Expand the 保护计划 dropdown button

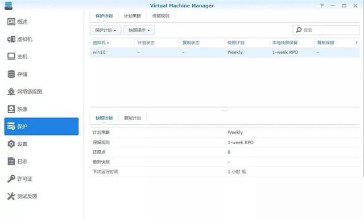click(x=105, y=30)
